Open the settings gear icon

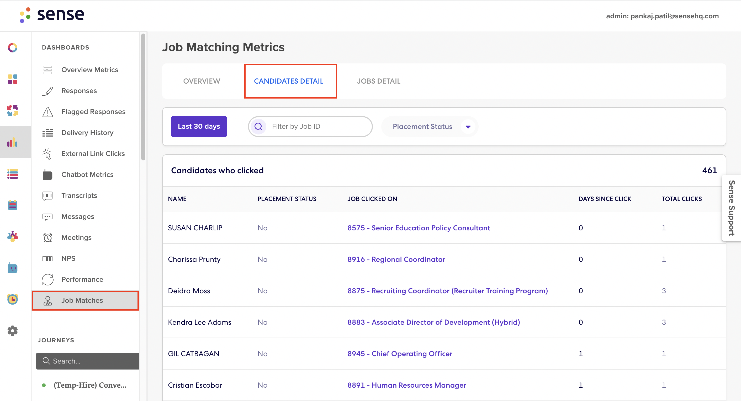[12, 331]
